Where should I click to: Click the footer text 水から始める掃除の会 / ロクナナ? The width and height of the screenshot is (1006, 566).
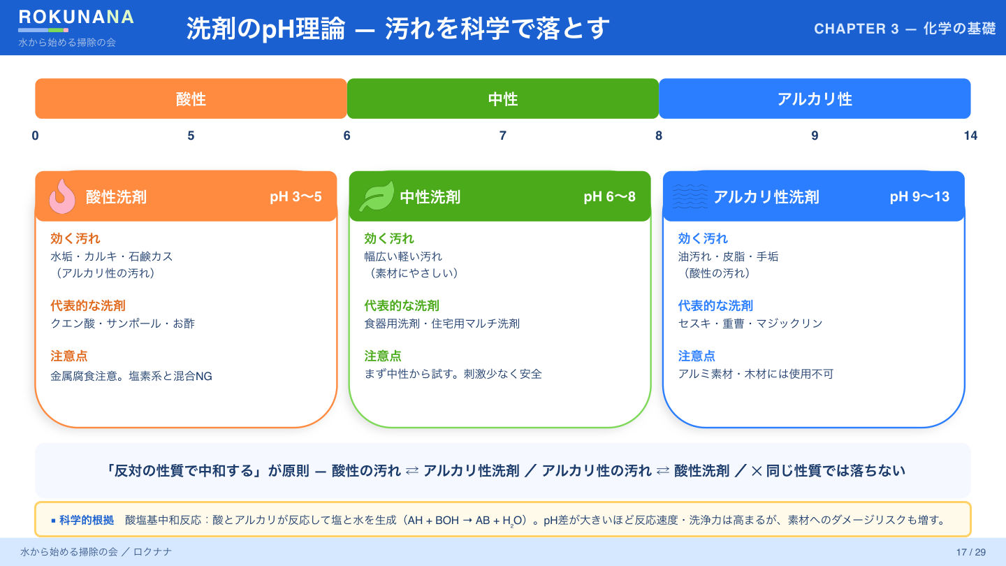pyautogui.click(x=96, y=552)
